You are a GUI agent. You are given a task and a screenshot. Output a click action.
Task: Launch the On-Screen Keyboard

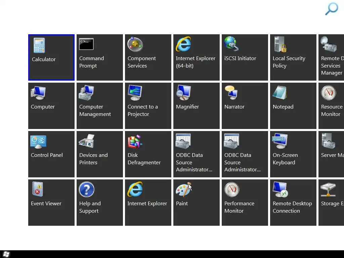tap(293, 154)
